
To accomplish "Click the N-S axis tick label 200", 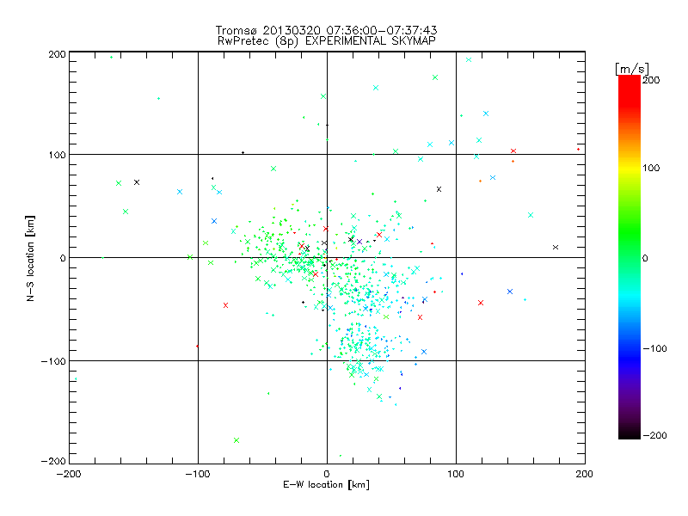I will click(57, 54).
